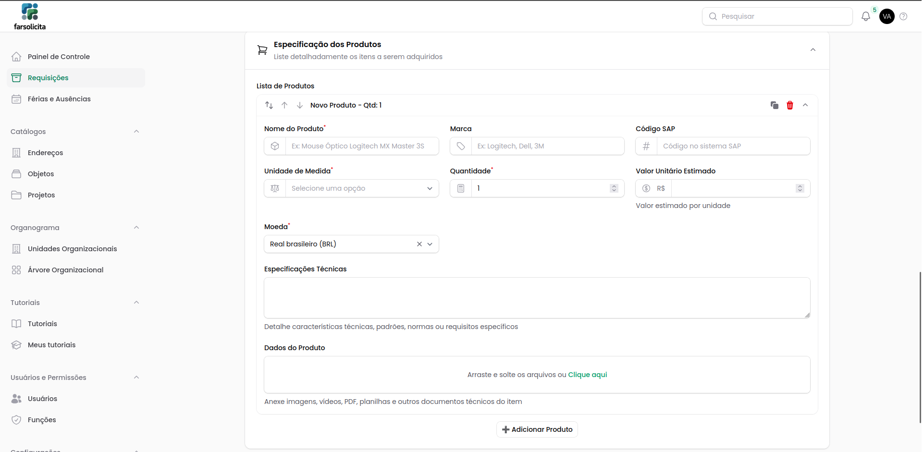Screen dimensions: 924x452
Task: Focus the Nome do Produto field
Action: [x=351, y=146]
